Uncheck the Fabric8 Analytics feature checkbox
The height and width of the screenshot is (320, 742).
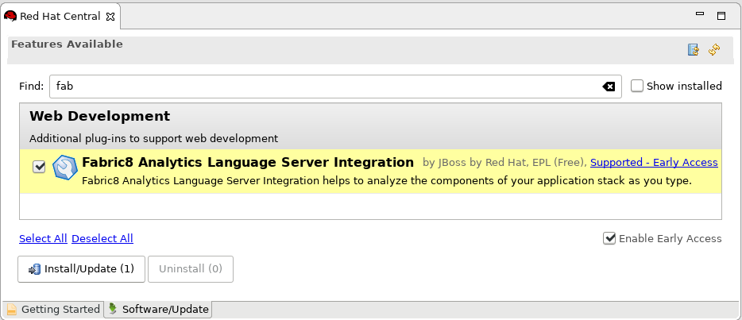pyautogui.click(x=39, y=167)
